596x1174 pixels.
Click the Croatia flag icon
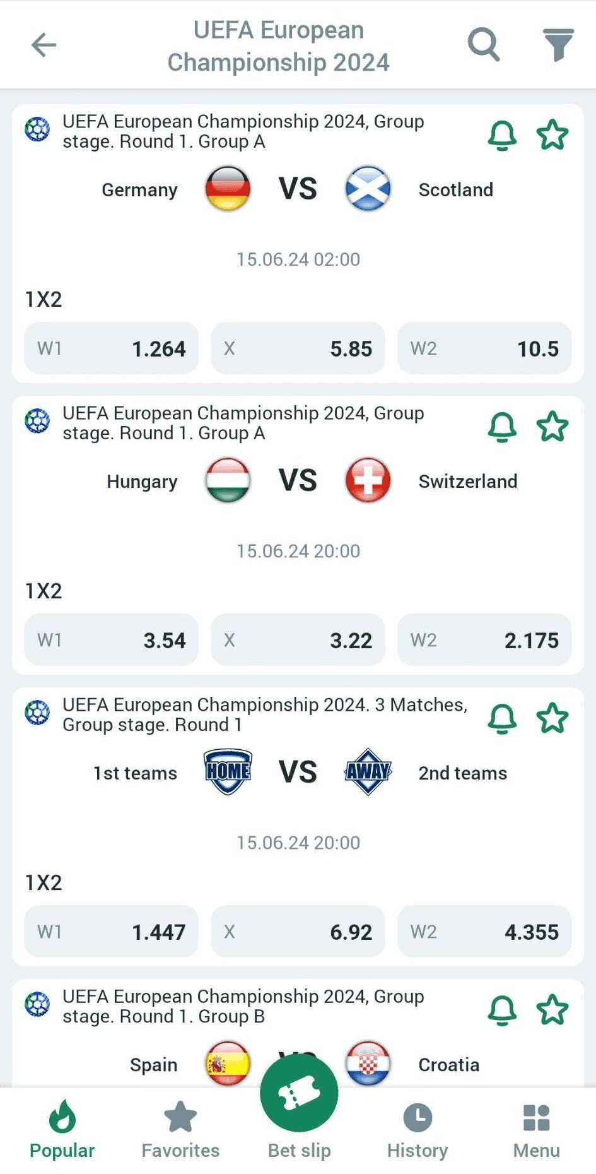[368, 1064]
